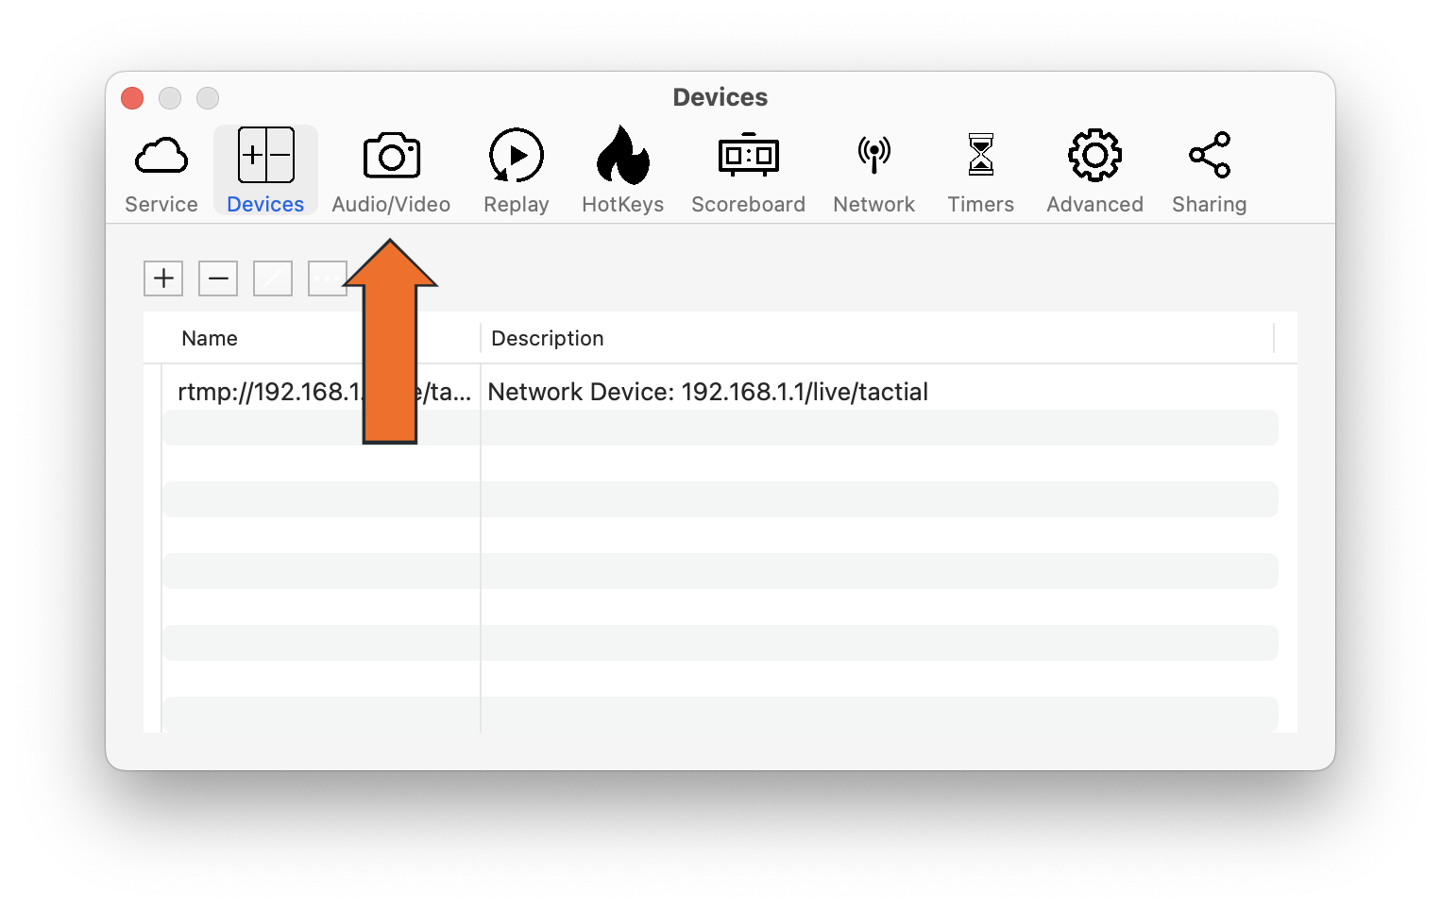Image resolution: width=1441 pixels, height=910 pixels.
Task: Switch to the Service tab
Action: [161, 170]
